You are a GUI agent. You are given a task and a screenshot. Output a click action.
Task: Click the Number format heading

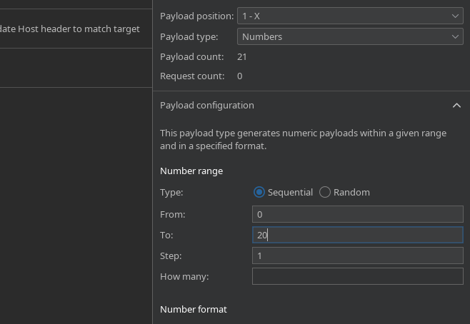[193, 309]
